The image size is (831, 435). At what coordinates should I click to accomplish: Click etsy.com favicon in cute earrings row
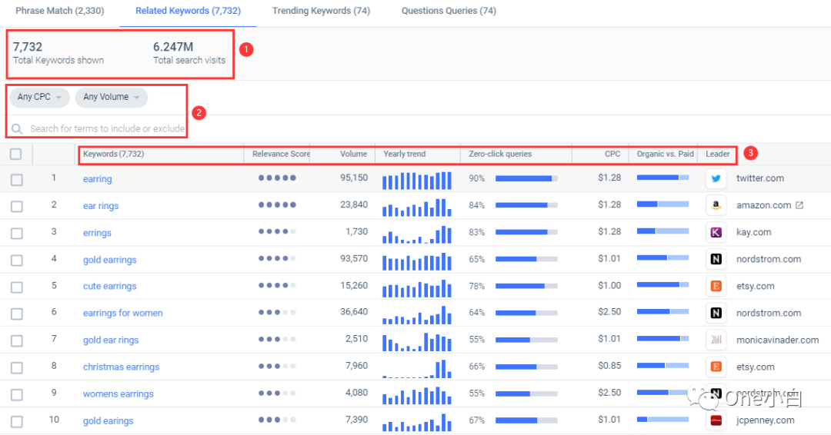[x=716, y=287]
